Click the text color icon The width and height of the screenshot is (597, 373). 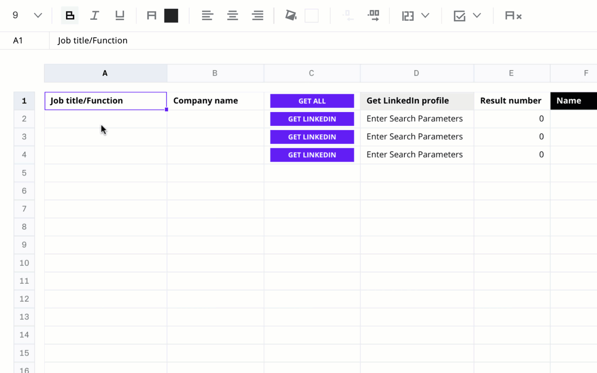tap(152, 16)
